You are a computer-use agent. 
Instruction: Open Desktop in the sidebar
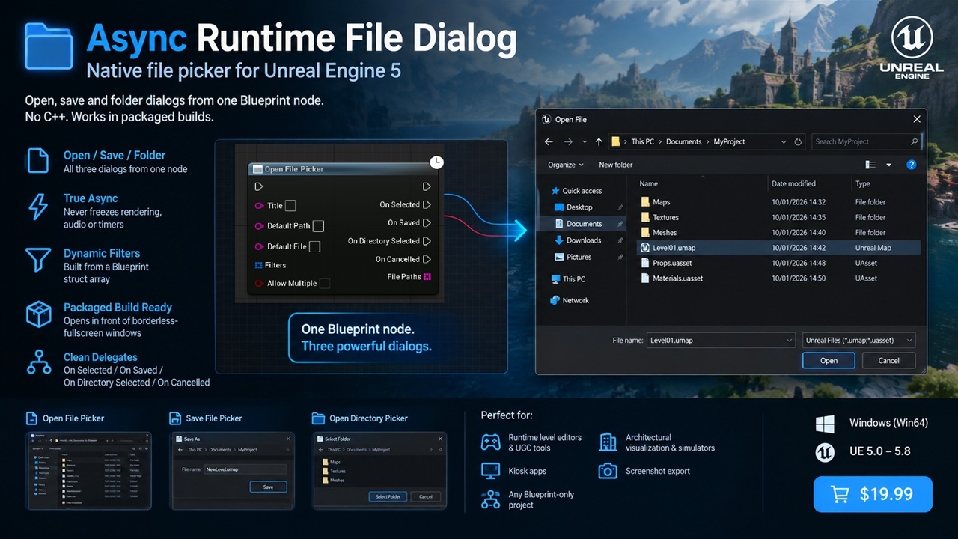pyautogui.click(x=573, y=207)
